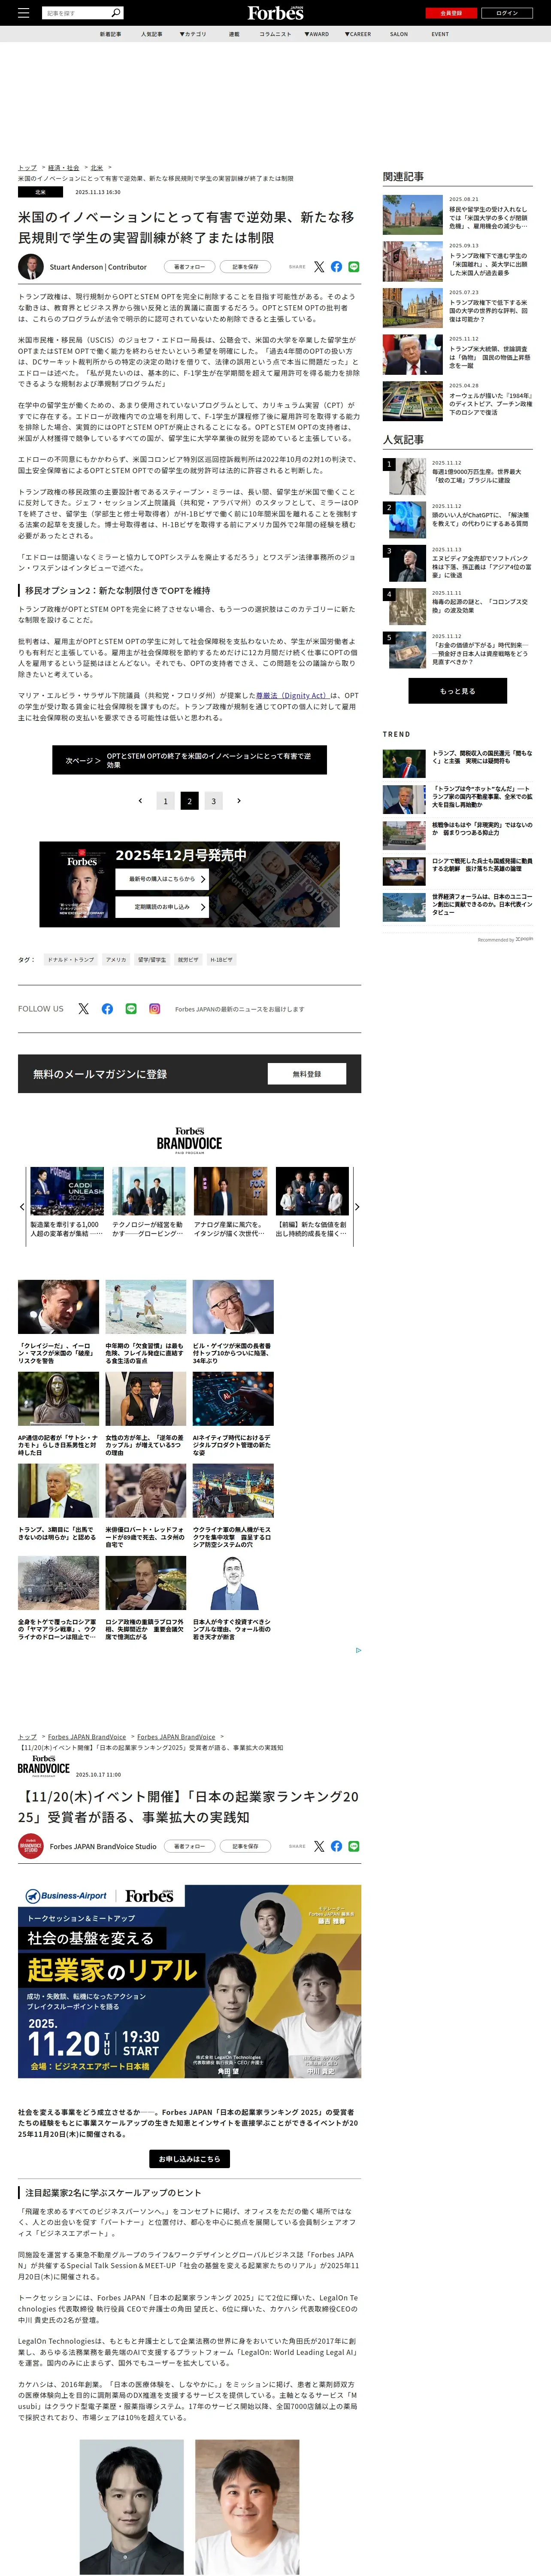551x2576 pixels.
Task: Open the hamburger menu in the header
Action: (24, 13)
